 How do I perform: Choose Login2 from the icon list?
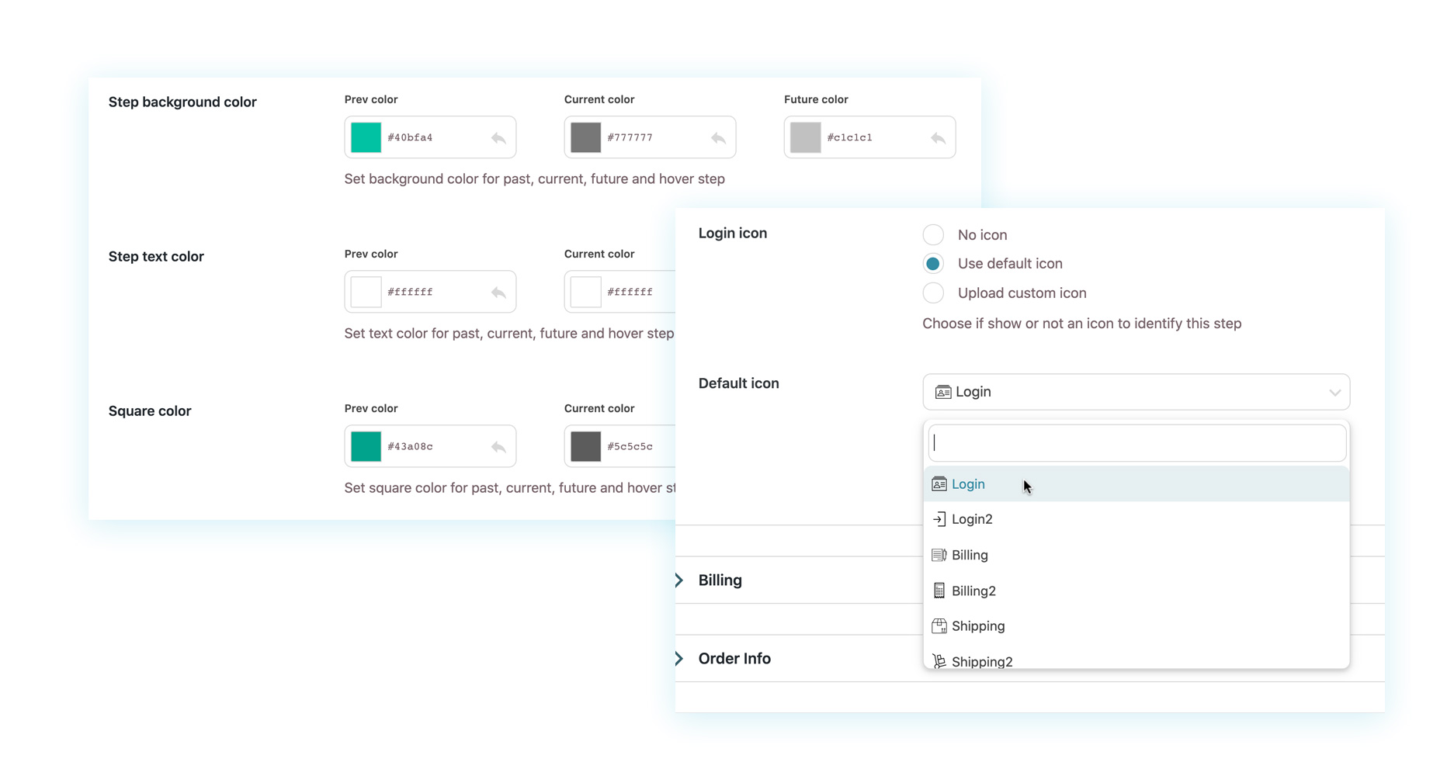(x=1136, y=519)
